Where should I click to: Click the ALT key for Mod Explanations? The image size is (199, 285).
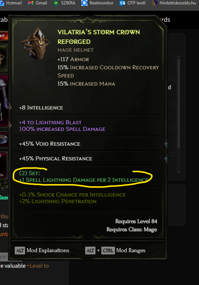pos(20,250)
